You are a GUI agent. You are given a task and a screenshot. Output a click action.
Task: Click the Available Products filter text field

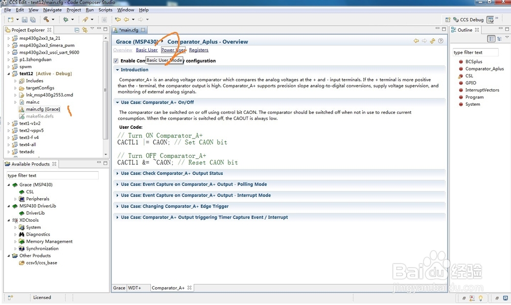(x=52, y=175)
